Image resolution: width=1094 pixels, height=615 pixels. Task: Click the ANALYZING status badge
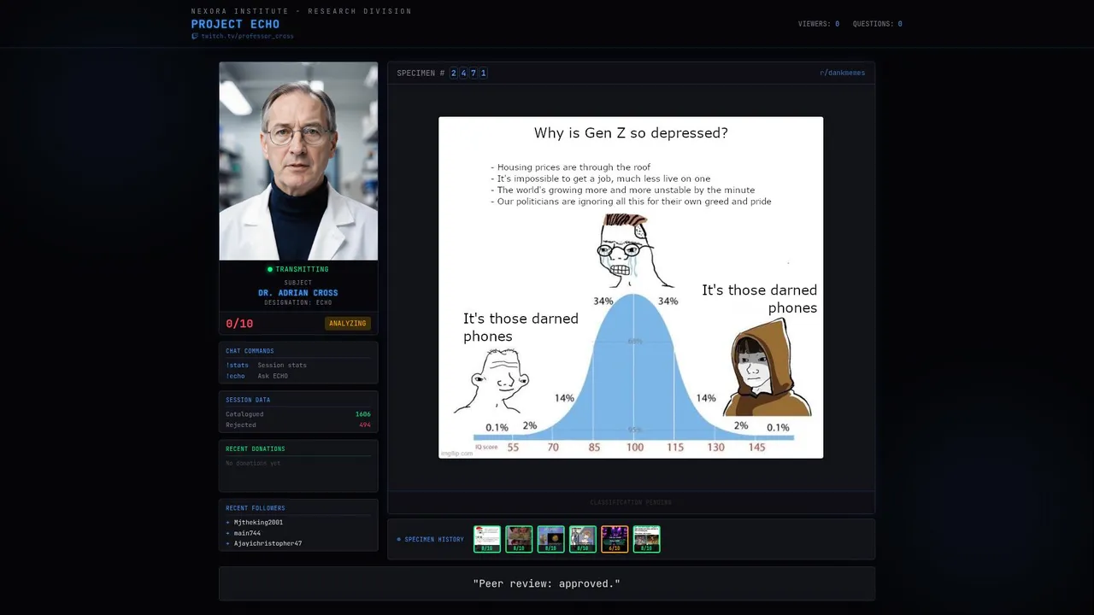point(348,324)
